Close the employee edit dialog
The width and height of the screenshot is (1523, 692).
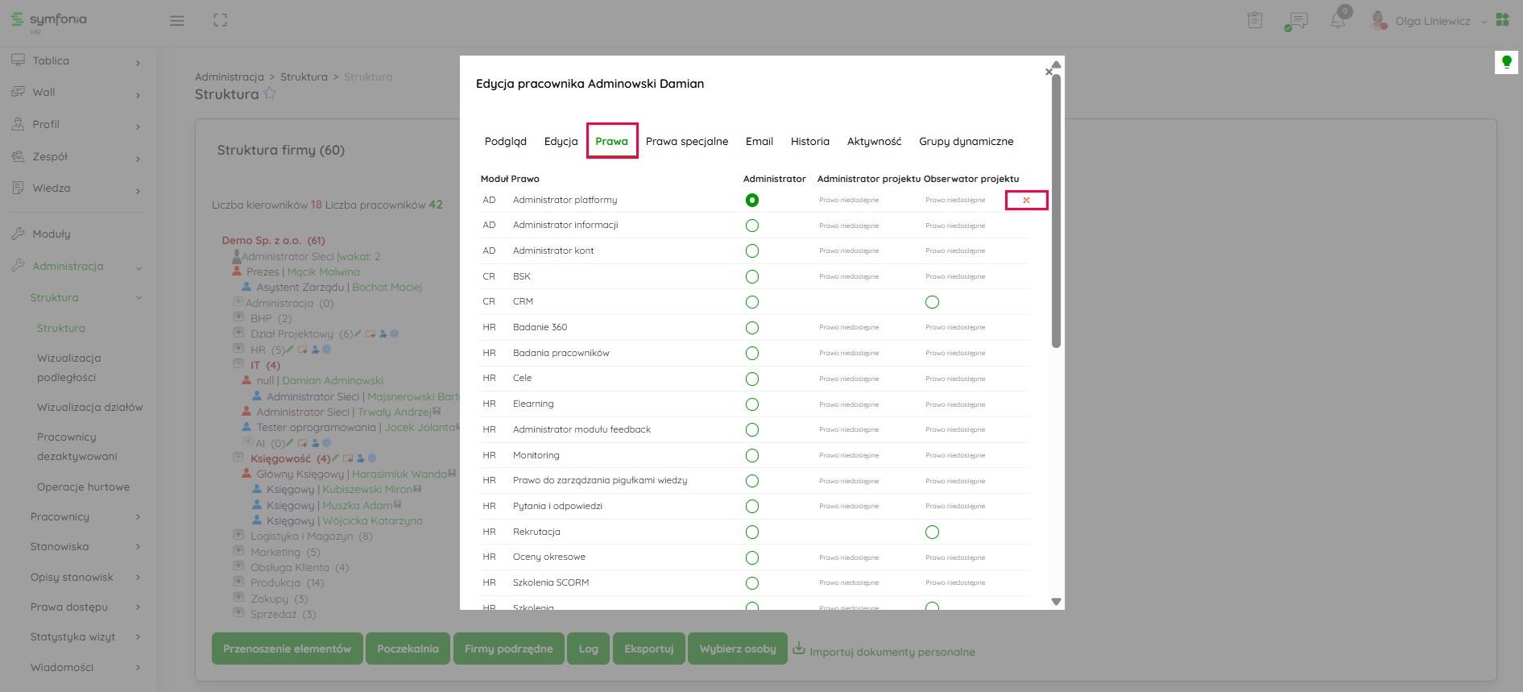point(1048,72)
